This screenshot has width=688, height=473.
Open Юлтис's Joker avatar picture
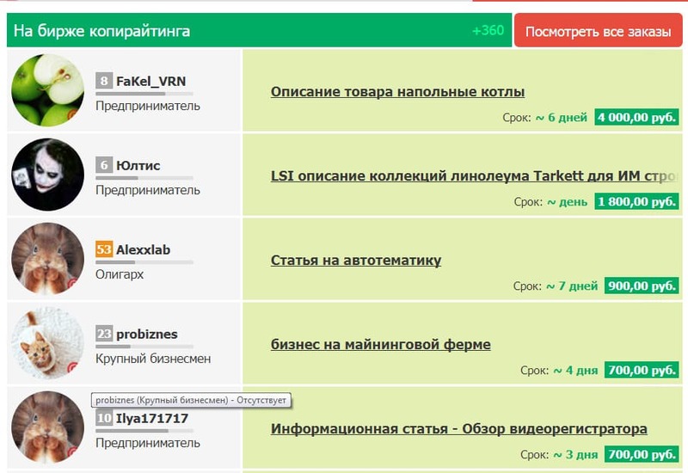tap(47, 175)
